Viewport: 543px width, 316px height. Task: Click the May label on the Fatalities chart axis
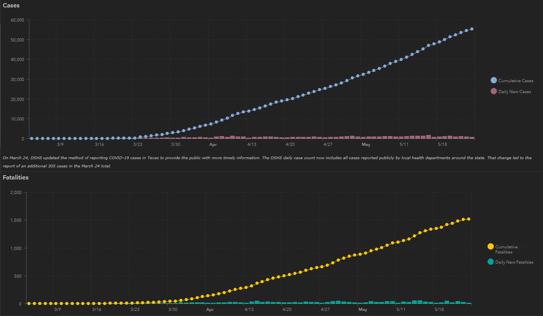pos(363,310)
